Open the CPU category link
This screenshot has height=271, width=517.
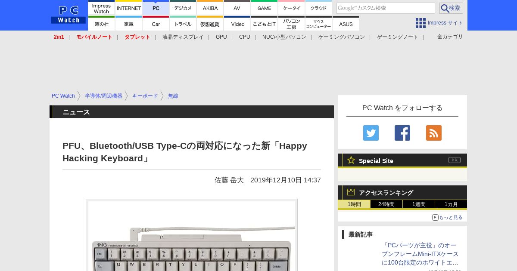(x=245, y=37)
